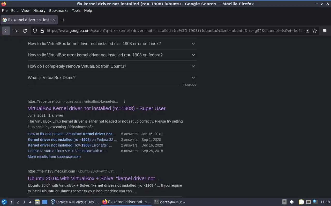Click the update notifier tray icon

click(x=315, y=202)
